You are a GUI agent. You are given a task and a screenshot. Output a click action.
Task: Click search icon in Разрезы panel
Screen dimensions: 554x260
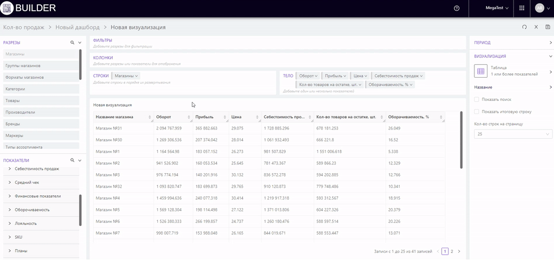72,42
